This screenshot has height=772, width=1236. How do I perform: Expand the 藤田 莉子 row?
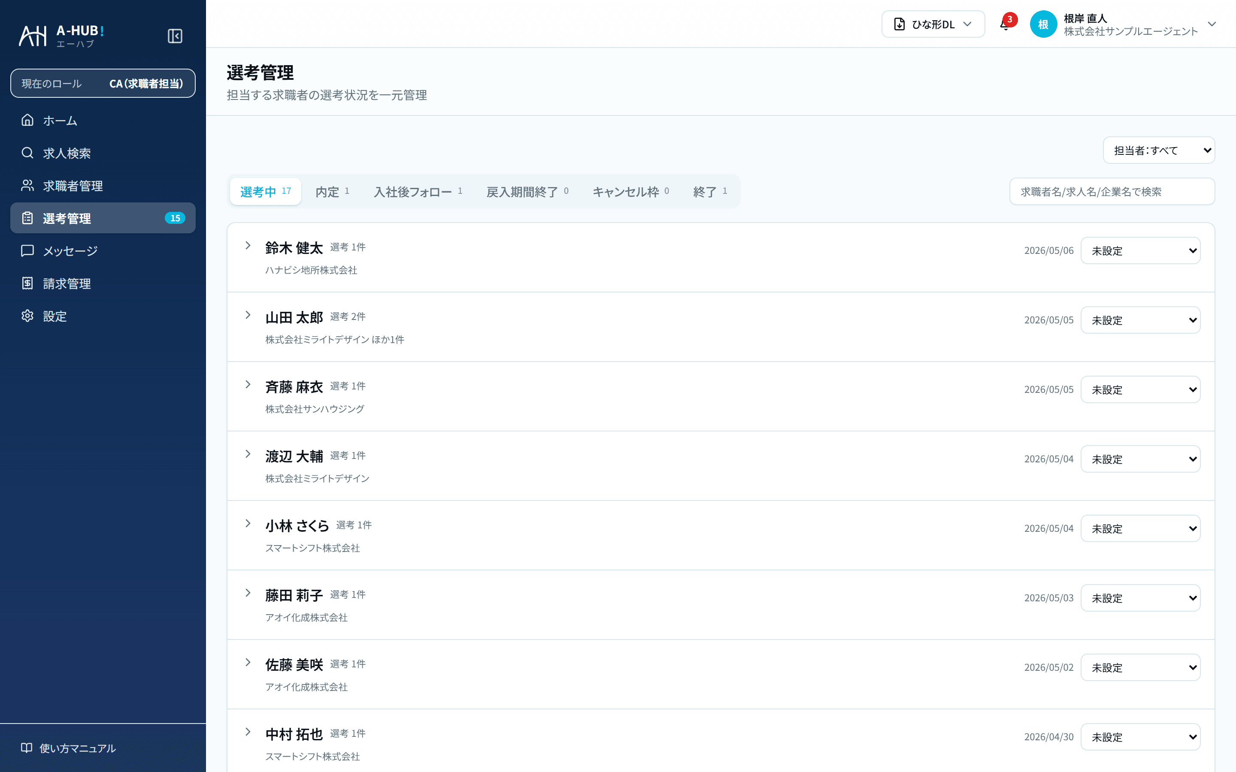(x=248, y=593)
